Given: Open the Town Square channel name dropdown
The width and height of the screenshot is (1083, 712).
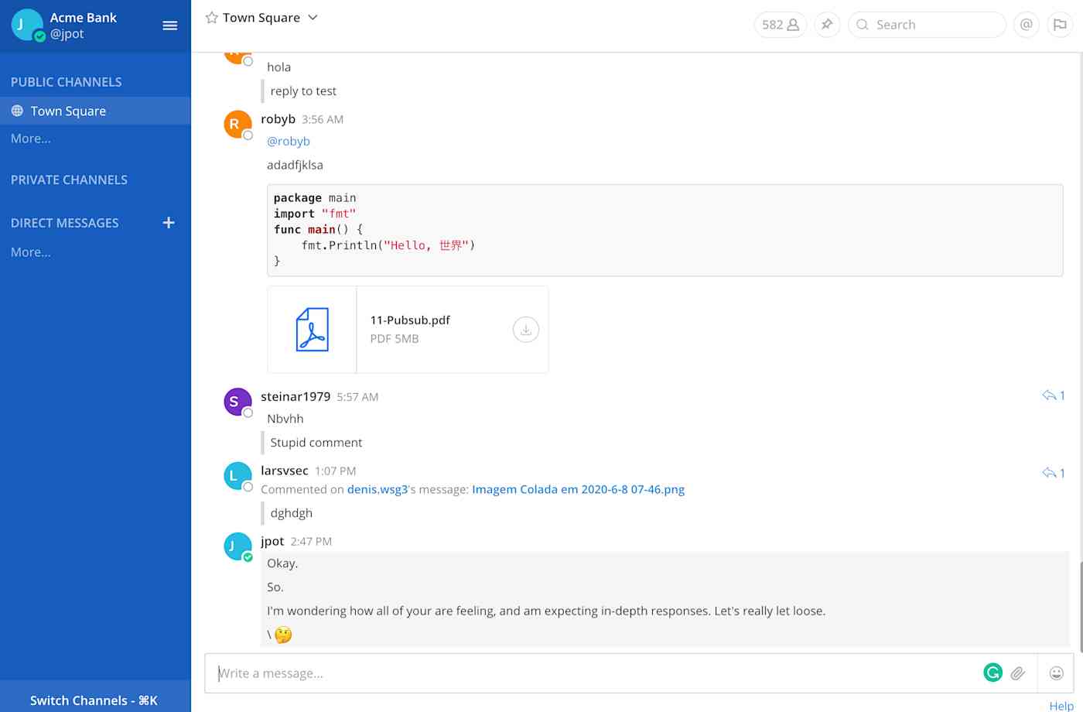Looking at the screenshot, I should point(313,17).
